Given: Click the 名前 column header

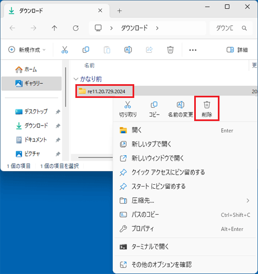Looking at the screenshot, I should 89,65.
